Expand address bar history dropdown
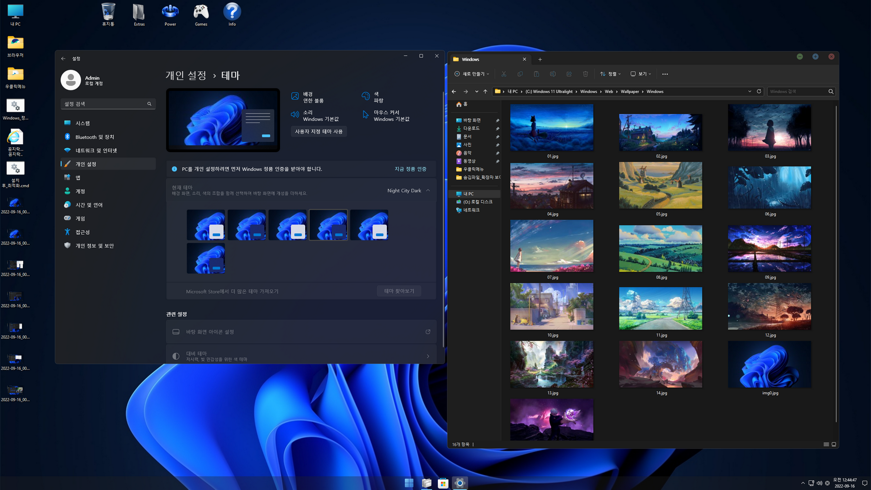This screenshot has width=871, height=490. coord(749,91)
